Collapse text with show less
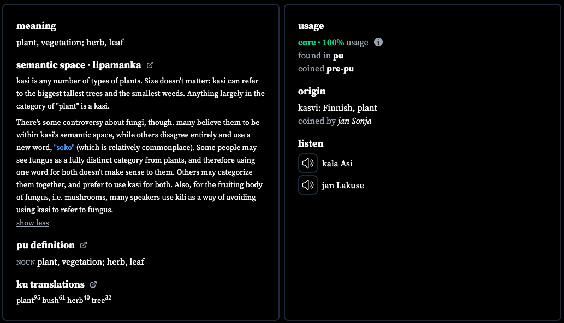Viewport: 564px width, 323px height. click(32, 223)
